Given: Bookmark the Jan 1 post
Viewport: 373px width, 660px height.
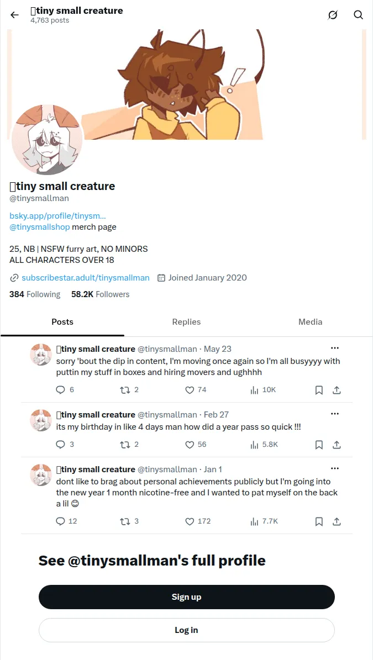Looking at the screenshot, I should tap(319, 521).
